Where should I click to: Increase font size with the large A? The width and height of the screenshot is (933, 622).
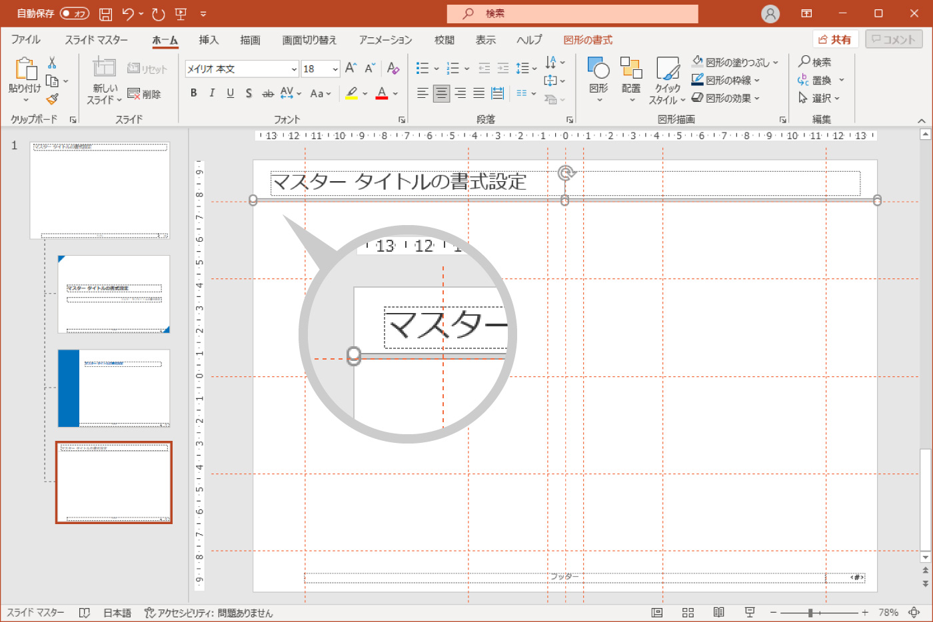pyautogui.click(x=351, y=69)
